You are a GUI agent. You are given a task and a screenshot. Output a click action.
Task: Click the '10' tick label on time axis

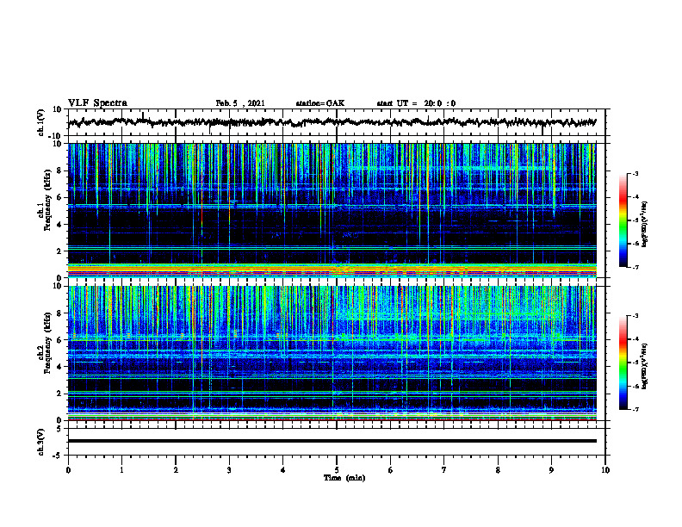(605, 470)
